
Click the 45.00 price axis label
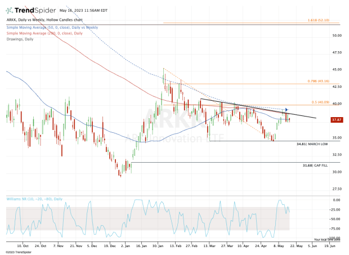click(337, 69)
